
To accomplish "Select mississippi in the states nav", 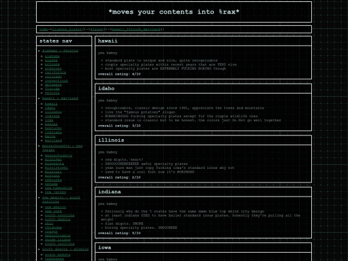I will tap(56, 168).
